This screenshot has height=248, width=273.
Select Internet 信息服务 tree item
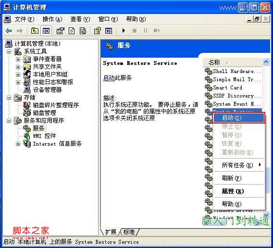[x=57, y=144]
